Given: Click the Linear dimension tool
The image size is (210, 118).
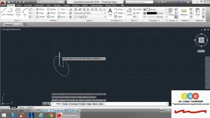Looking at the screenshot, I should coord(118,10).
